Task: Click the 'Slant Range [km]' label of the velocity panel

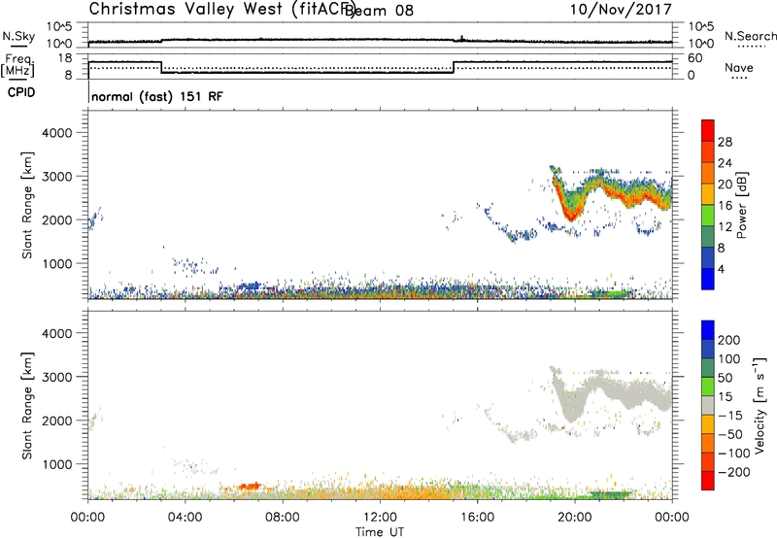Action: pos(27,406)
